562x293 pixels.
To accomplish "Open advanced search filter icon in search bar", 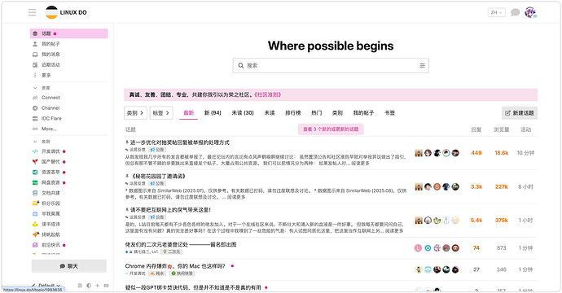I will pyautogui.click(x=422, y=66).
